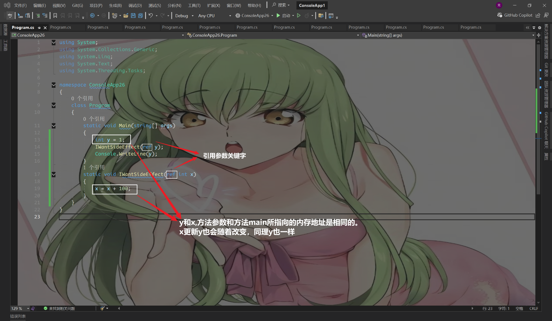
Task: Open the feedback person icon
Action: click(546, 15)
